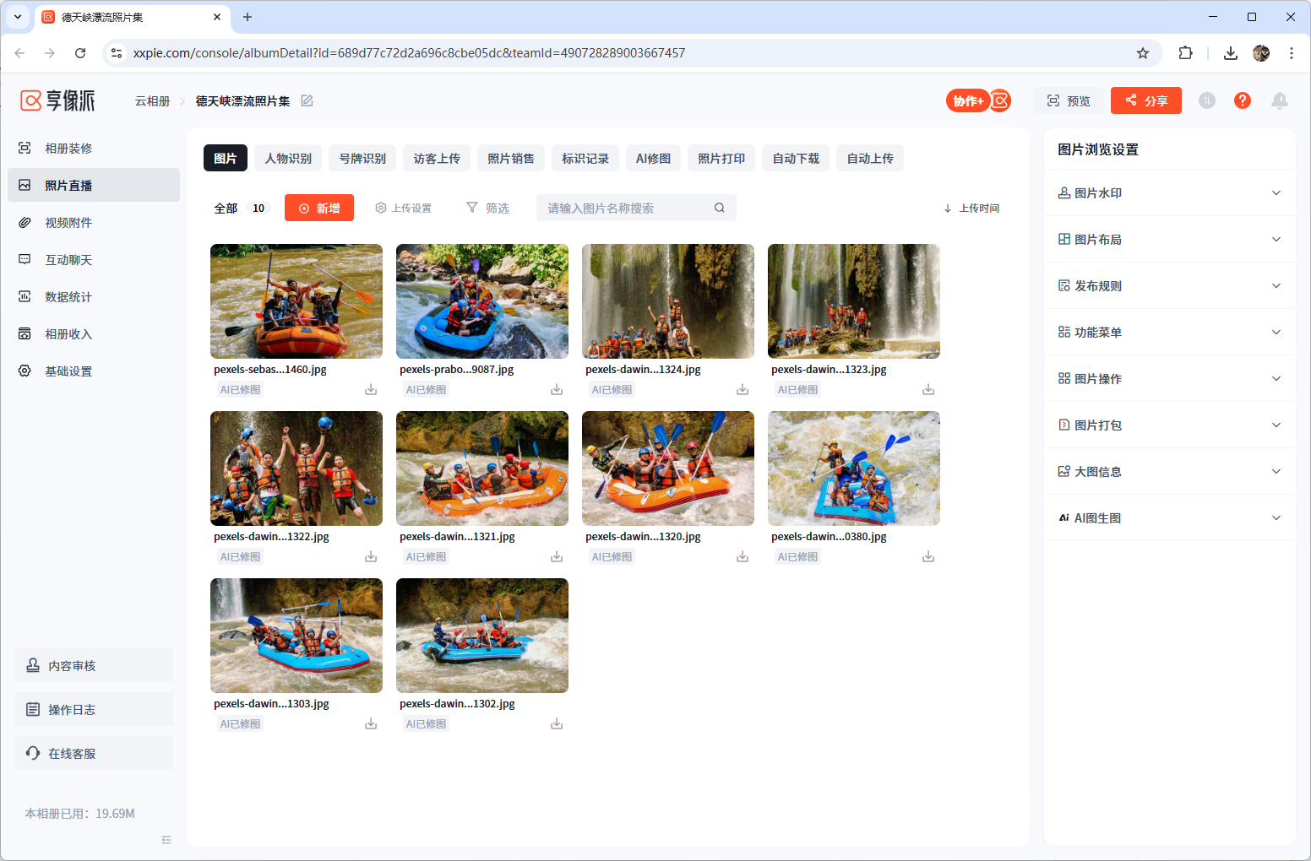The height and width of the screenshot is (861, 1311).
Task: Download the pexels-dawin...0380.jpg image
Action: pos(927,557)
